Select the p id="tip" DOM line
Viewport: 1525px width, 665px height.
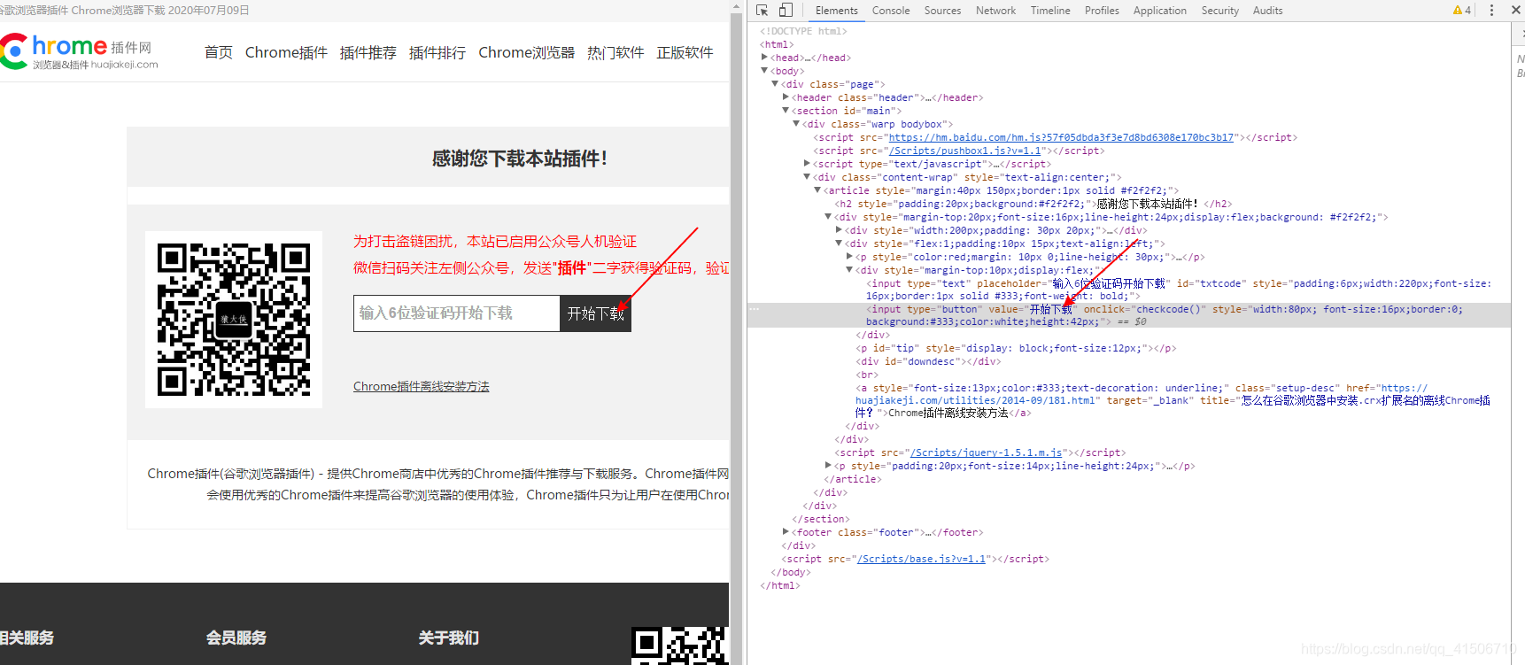tap(1016, 348)
